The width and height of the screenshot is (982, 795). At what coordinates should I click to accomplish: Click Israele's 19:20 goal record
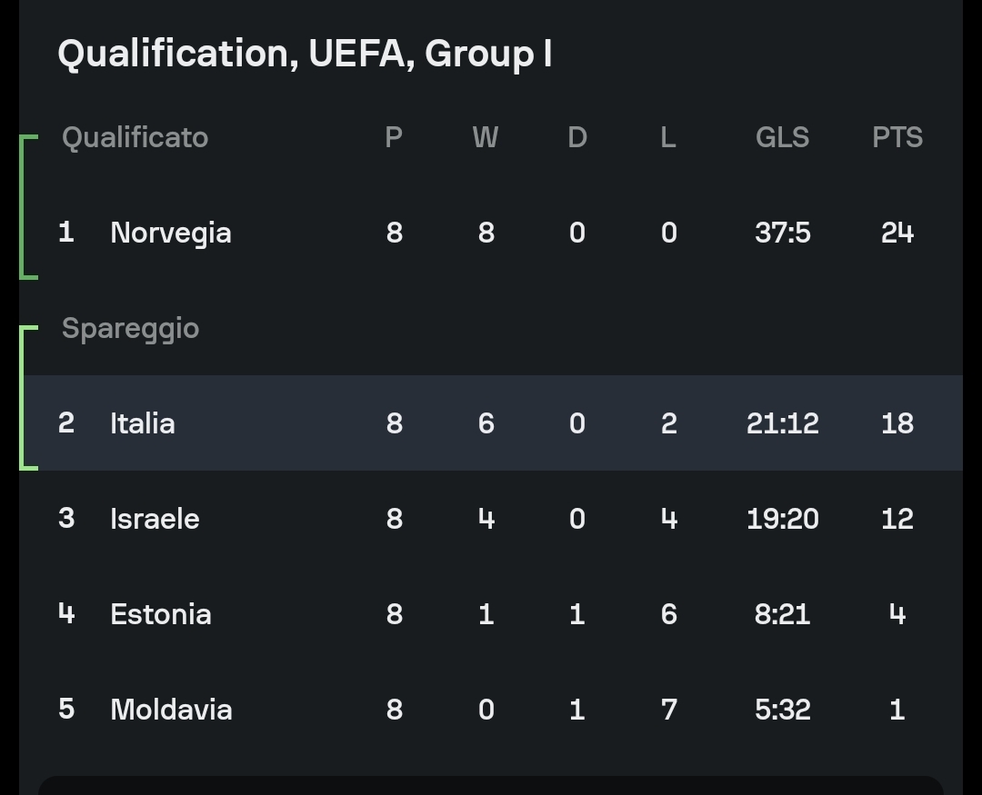point(782,519)
